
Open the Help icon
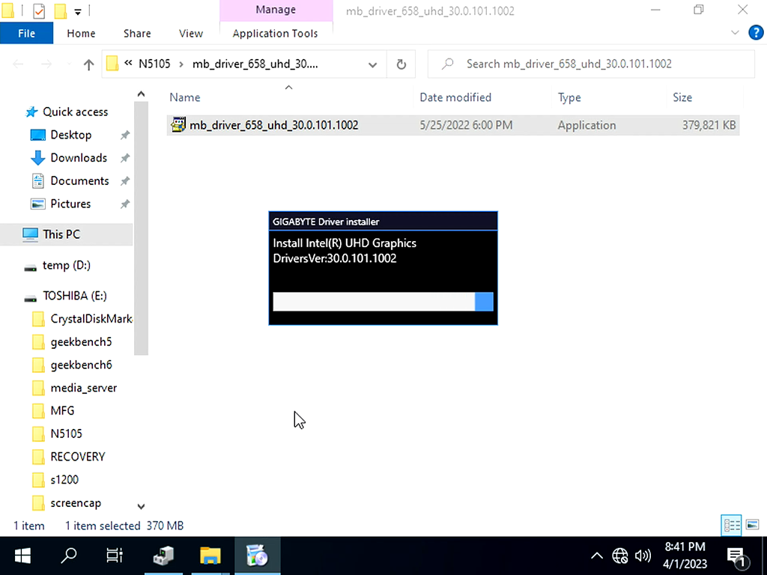[756, 33]
